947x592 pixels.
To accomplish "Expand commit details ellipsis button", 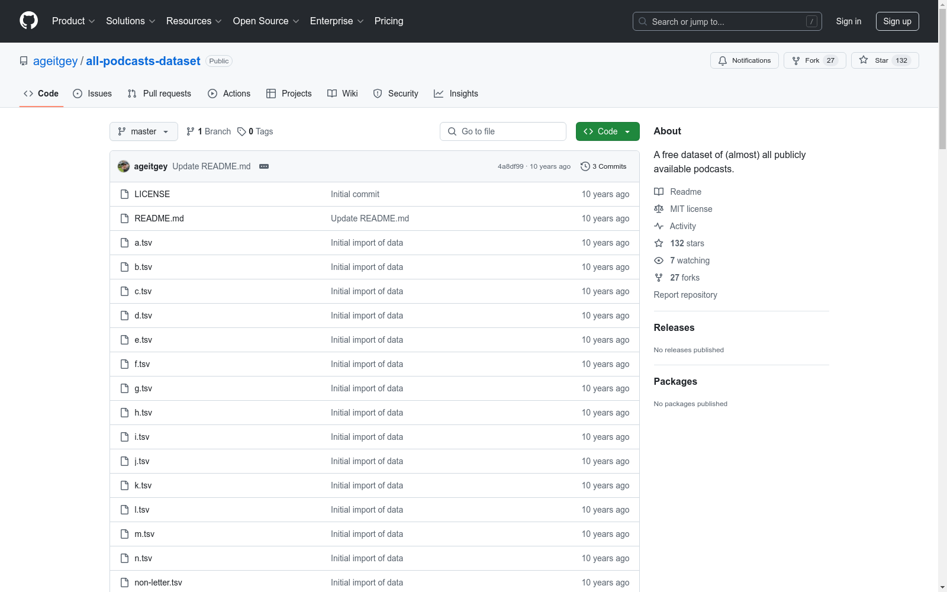I will coord(264,166).
